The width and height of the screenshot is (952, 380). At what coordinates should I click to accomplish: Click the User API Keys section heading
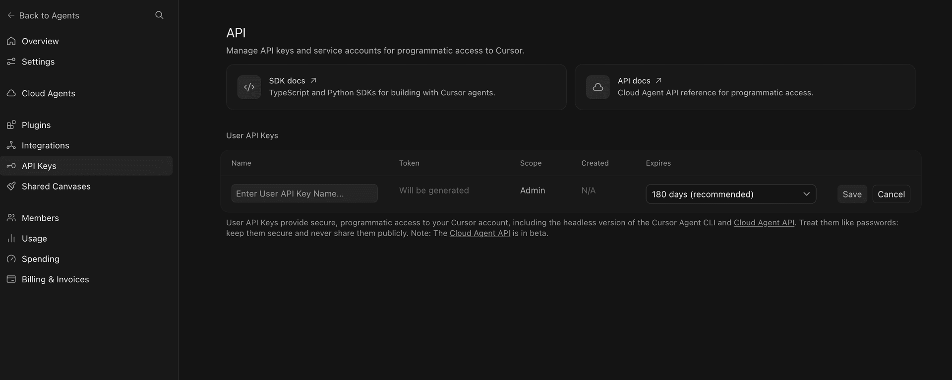pos(252,135)
